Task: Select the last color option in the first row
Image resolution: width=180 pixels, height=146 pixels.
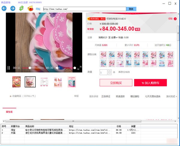Action: pos(170,54)
